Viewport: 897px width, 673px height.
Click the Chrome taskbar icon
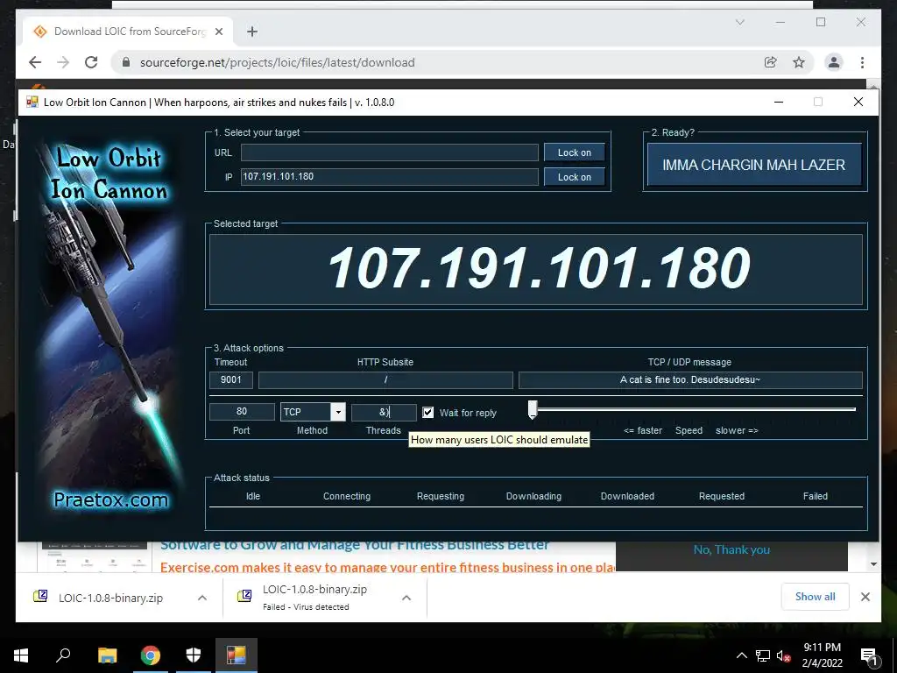(x=151, y=655)
